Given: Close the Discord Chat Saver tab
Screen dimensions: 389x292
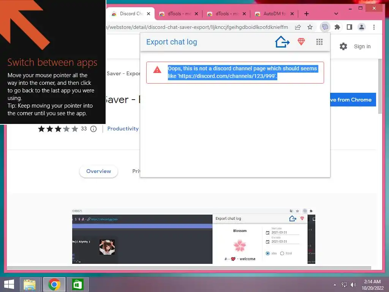Looking at the screenshot, I should click(149, 14).
